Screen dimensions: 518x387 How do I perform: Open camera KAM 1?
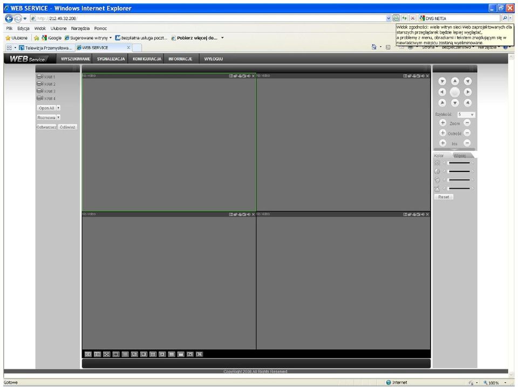(46, 77)
